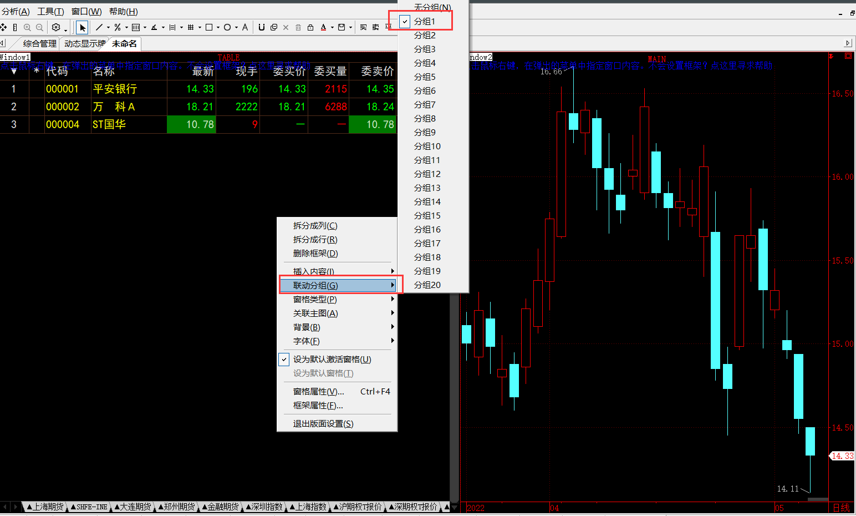Open dropdown arrow next to circle tool
The height and width of the screenshot is (516, 856).
click(x=236, y=27)
